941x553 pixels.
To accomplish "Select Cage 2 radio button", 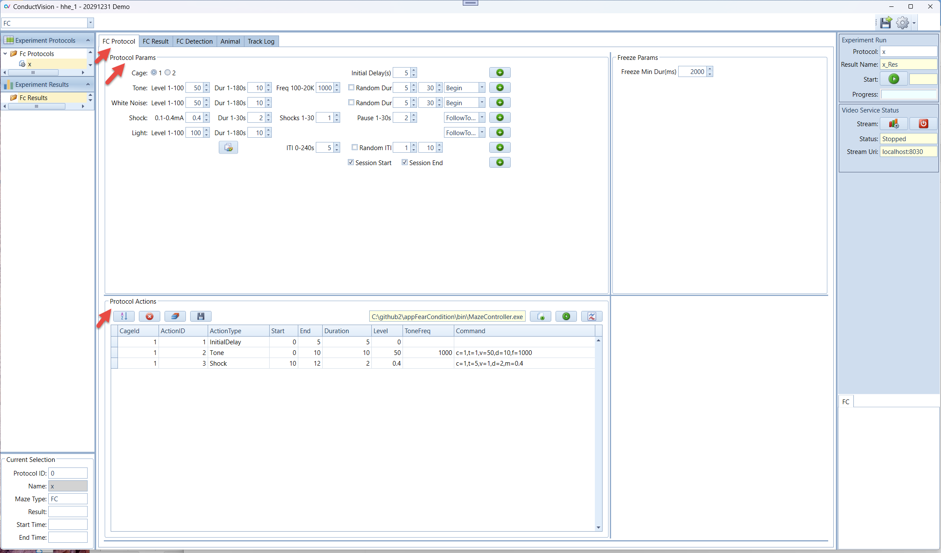I will click(x=168, y=73).
